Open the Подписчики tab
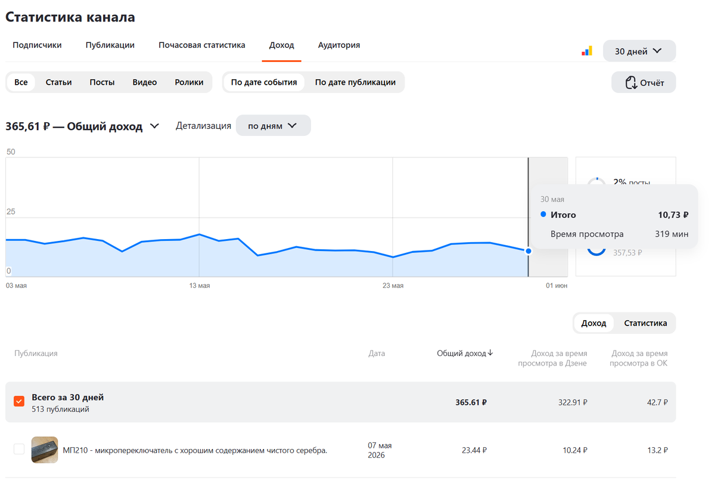Screen dimensions: 715x480 (37, 45)
